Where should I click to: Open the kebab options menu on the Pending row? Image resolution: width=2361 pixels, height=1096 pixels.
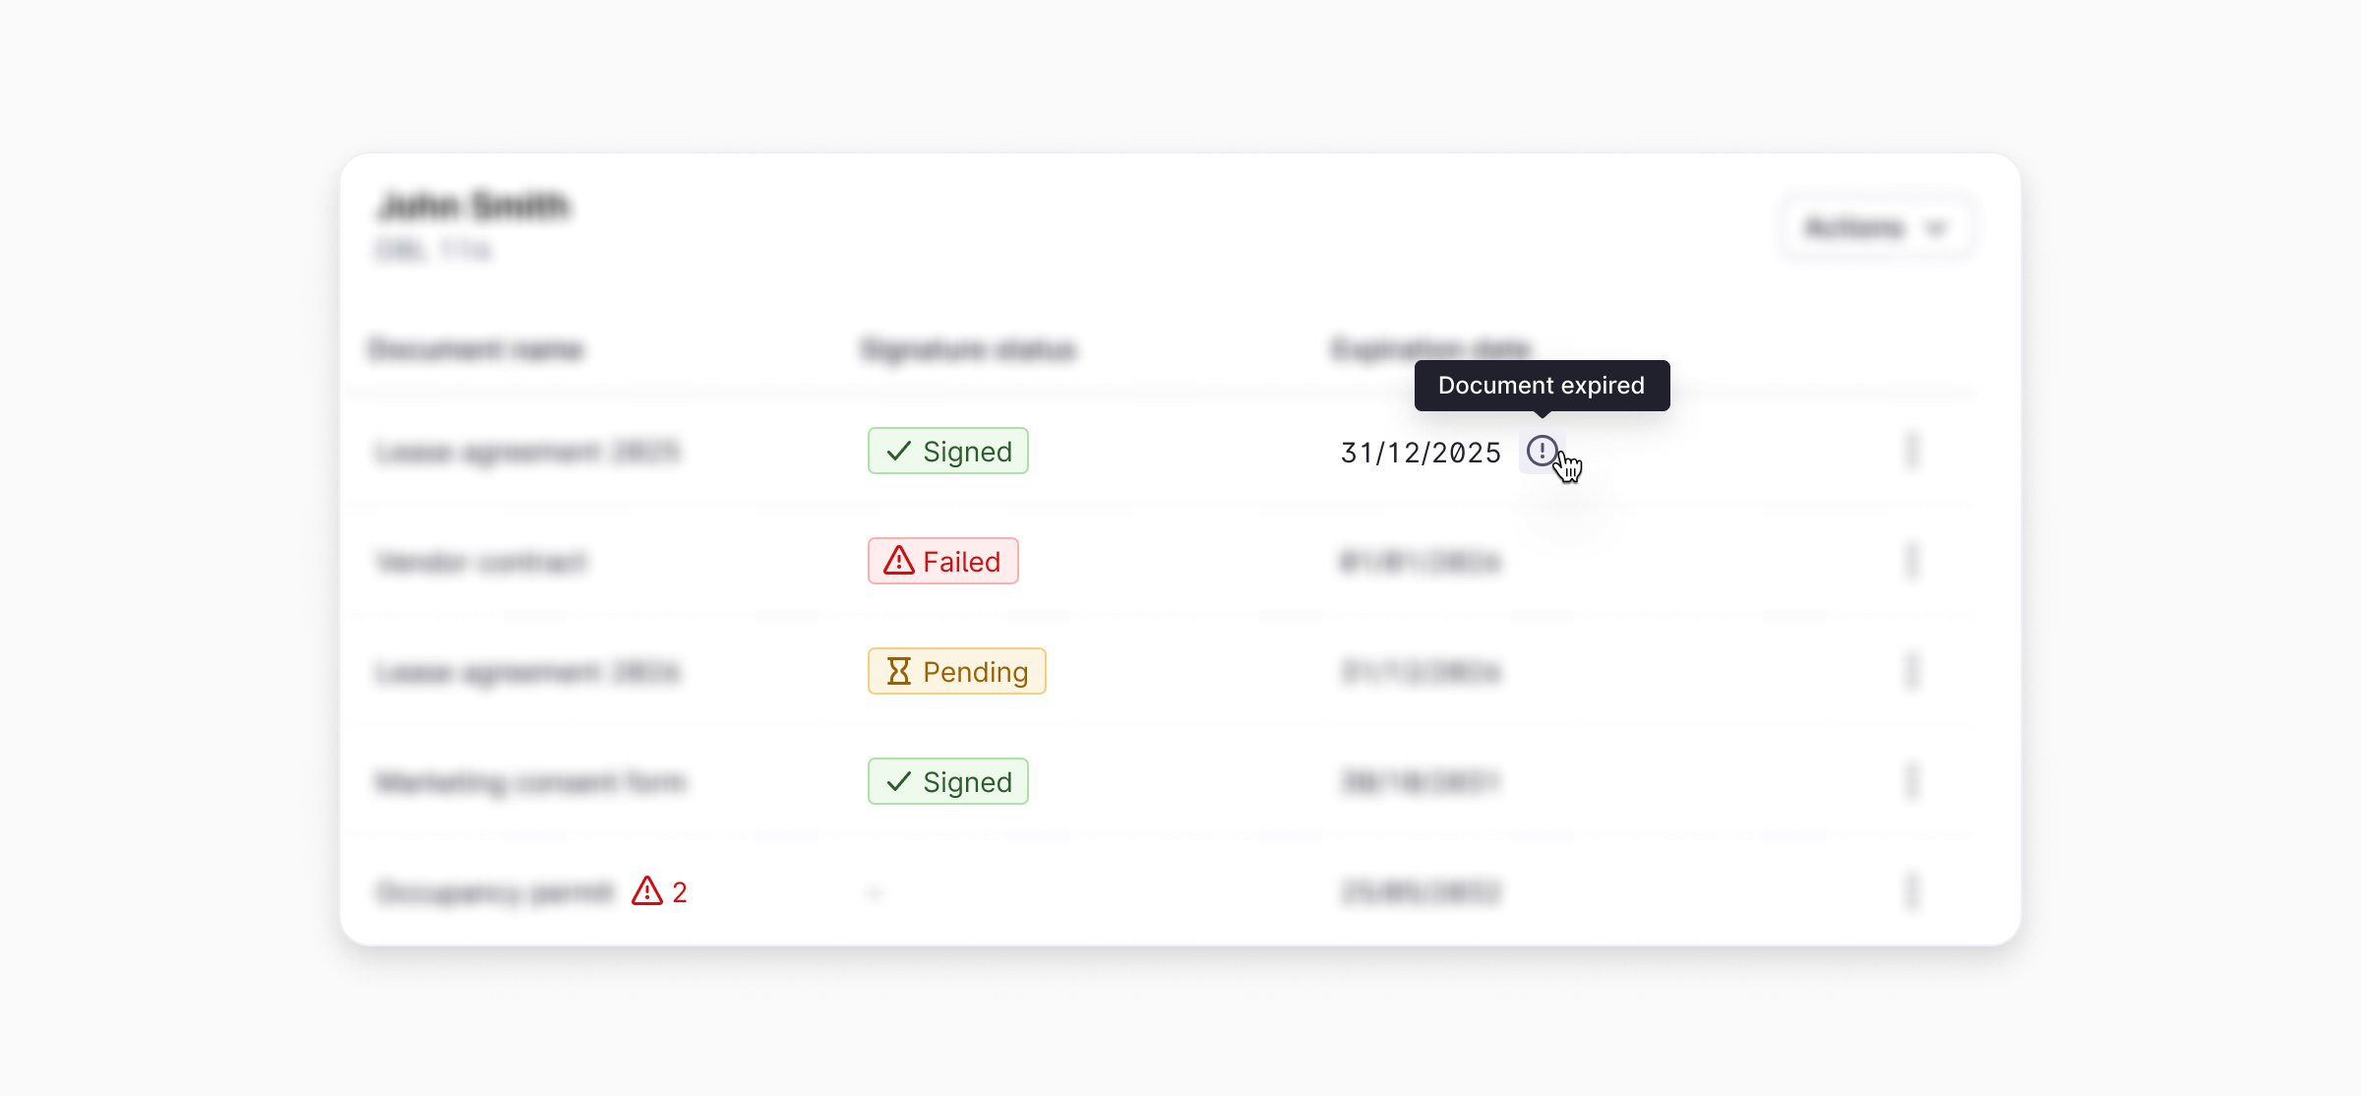(1912, 671)
